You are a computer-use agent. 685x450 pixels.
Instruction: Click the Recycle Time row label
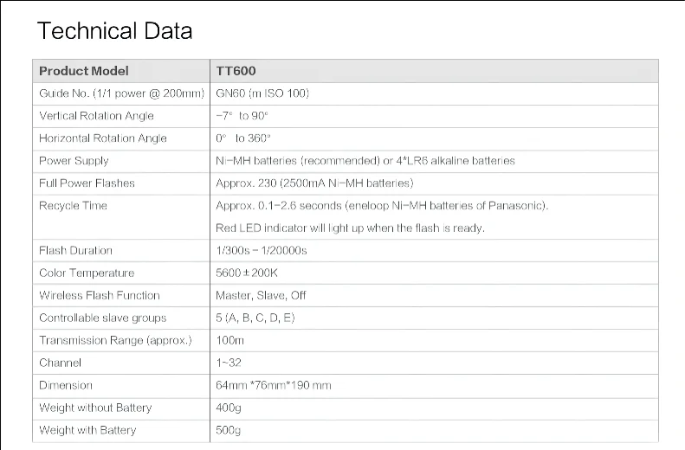tap(73, 206)
